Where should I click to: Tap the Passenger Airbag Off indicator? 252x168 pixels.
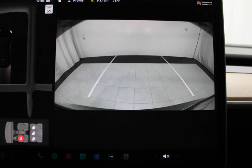204,3
